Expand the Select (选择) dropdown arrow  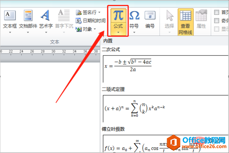point(169,32)
